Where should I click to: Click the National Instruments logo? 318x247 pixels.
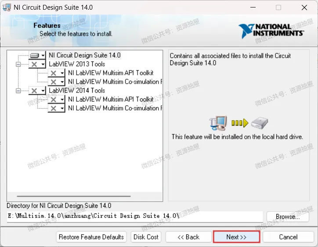click(x=271, y=31)
